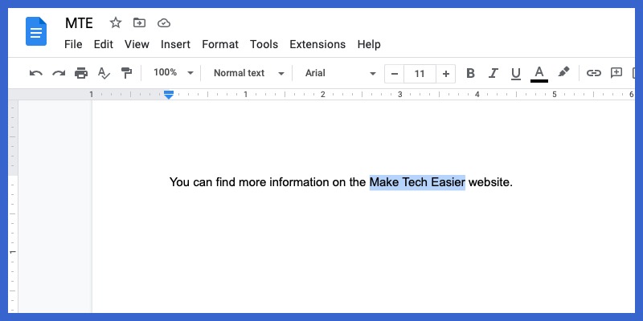
Task: Open the Tools menu
Action: [x=264, y=44]
